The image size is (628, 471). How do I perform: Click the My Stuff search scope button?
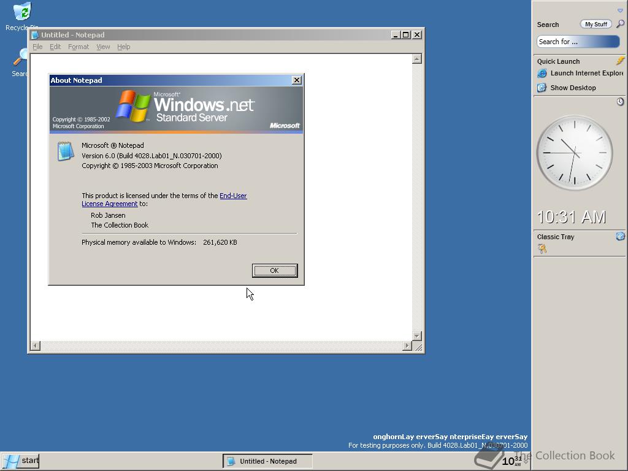pyautogui.click(x=596, y=24)
